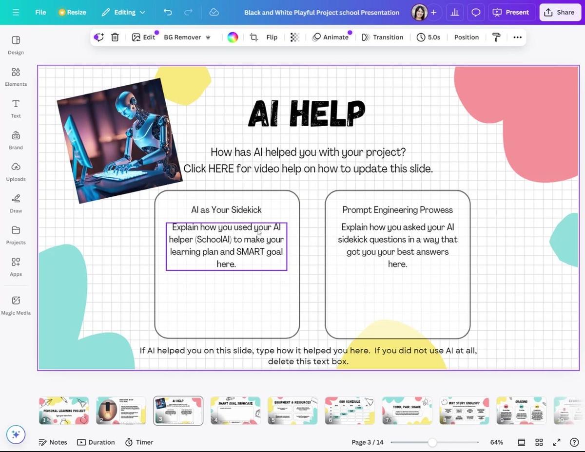Open the comments speech bubble
This screenshot has height=452, width=585.
(476, 12)
